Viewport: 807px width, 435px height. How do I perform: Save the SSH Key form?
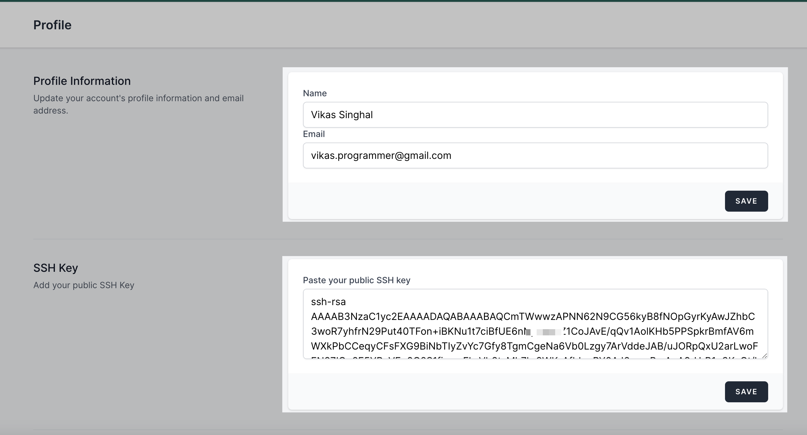click(746, 392)
